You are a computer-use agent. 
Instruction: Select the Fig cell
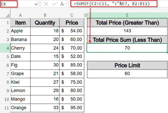(x=20, y=65)
